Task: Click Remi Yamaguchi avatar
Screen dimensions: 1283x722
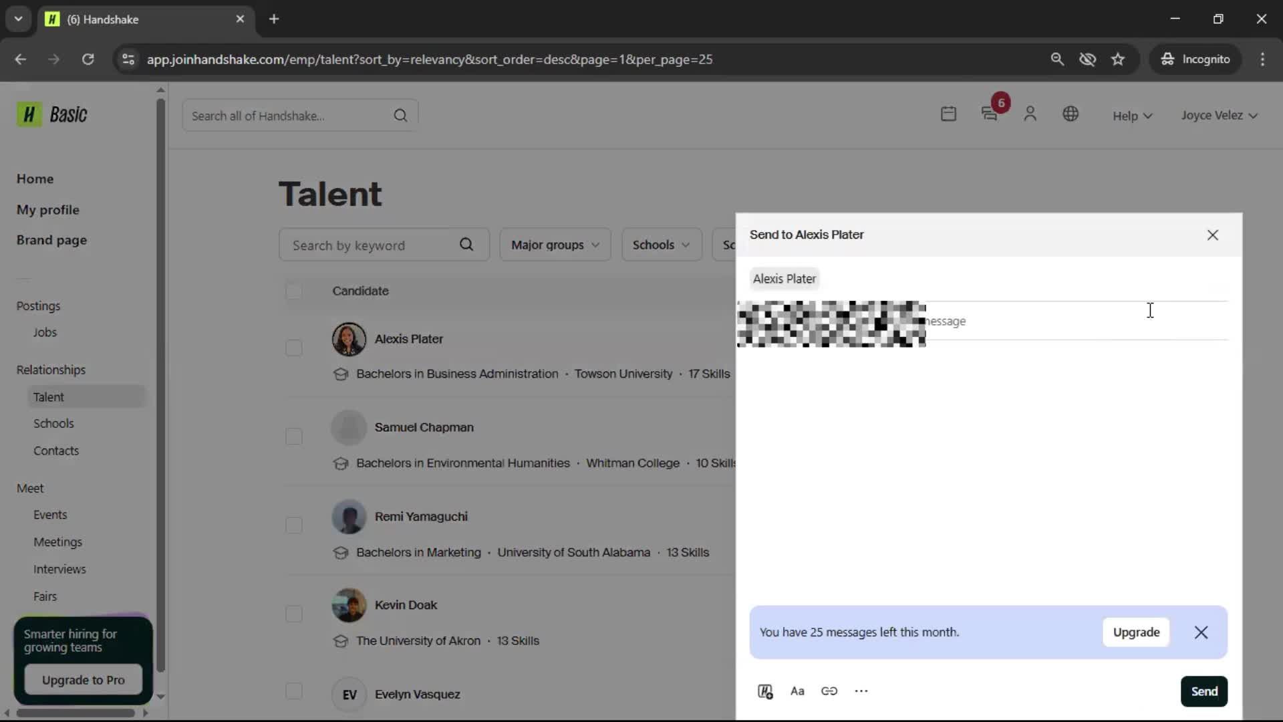Action: 349,517
